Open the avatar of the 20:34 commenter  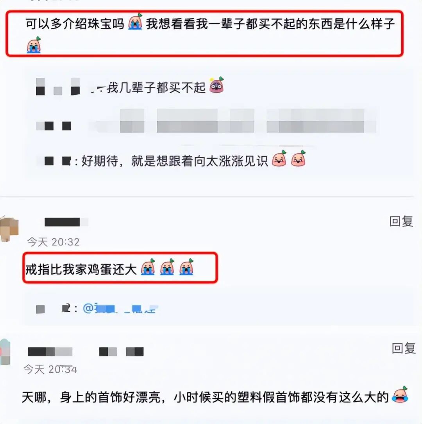point(5,352)
